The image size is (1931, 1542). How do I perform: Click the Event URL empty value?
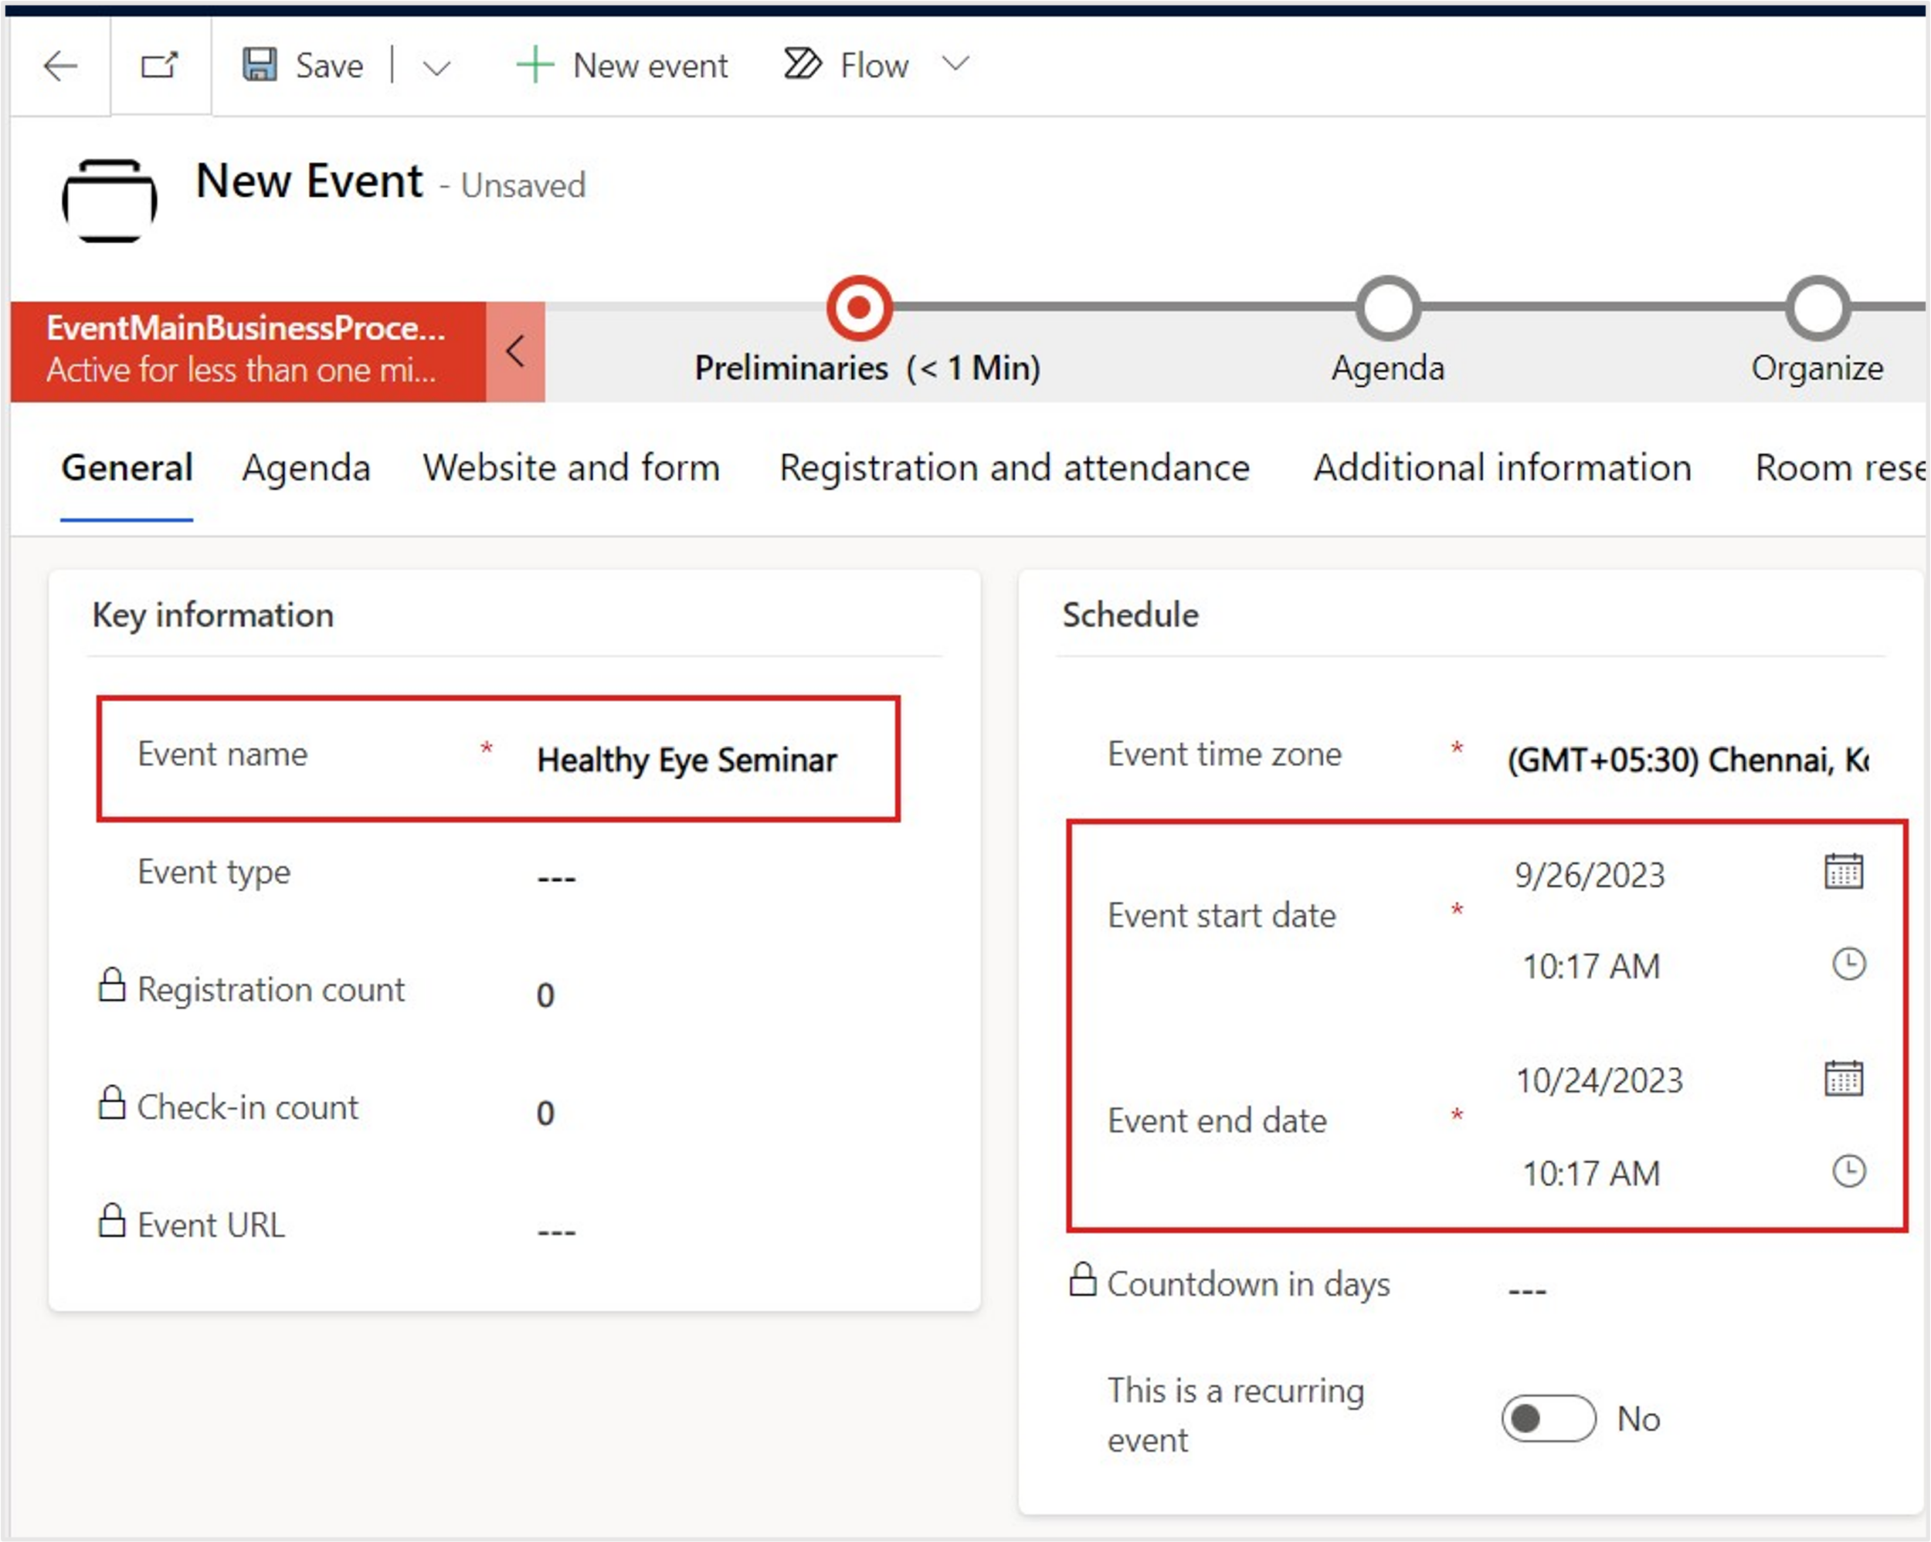click(556, 1232)
